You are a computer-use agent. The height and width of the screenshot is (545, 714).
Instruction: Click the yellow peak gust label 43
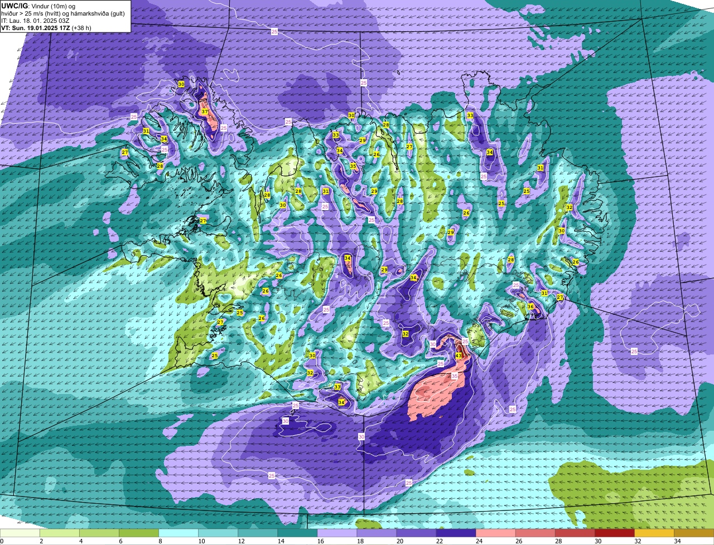coord(459,355)
